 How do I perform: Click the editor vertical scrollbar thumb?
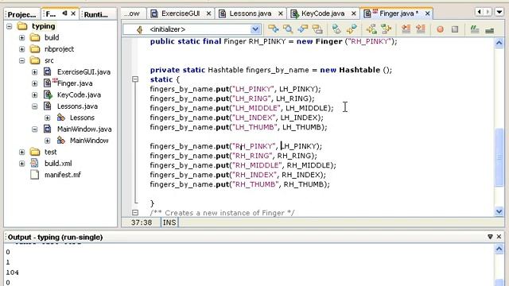click(x=499, y=157)
